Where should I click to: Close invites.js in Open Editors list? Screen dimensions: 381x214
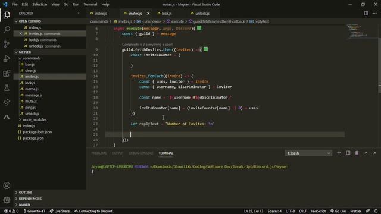(x=21, y=34)
